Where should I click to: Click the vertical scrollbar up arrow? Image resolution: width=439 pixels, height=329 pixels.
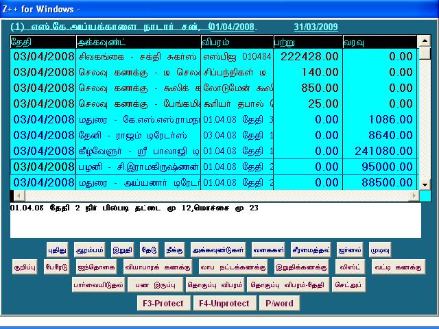coord(425,41)
